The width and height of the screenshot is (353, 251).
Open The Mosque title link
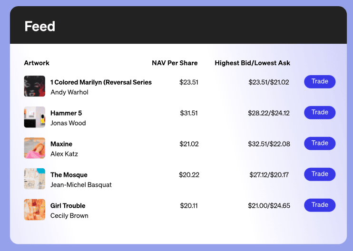[69, 175]
